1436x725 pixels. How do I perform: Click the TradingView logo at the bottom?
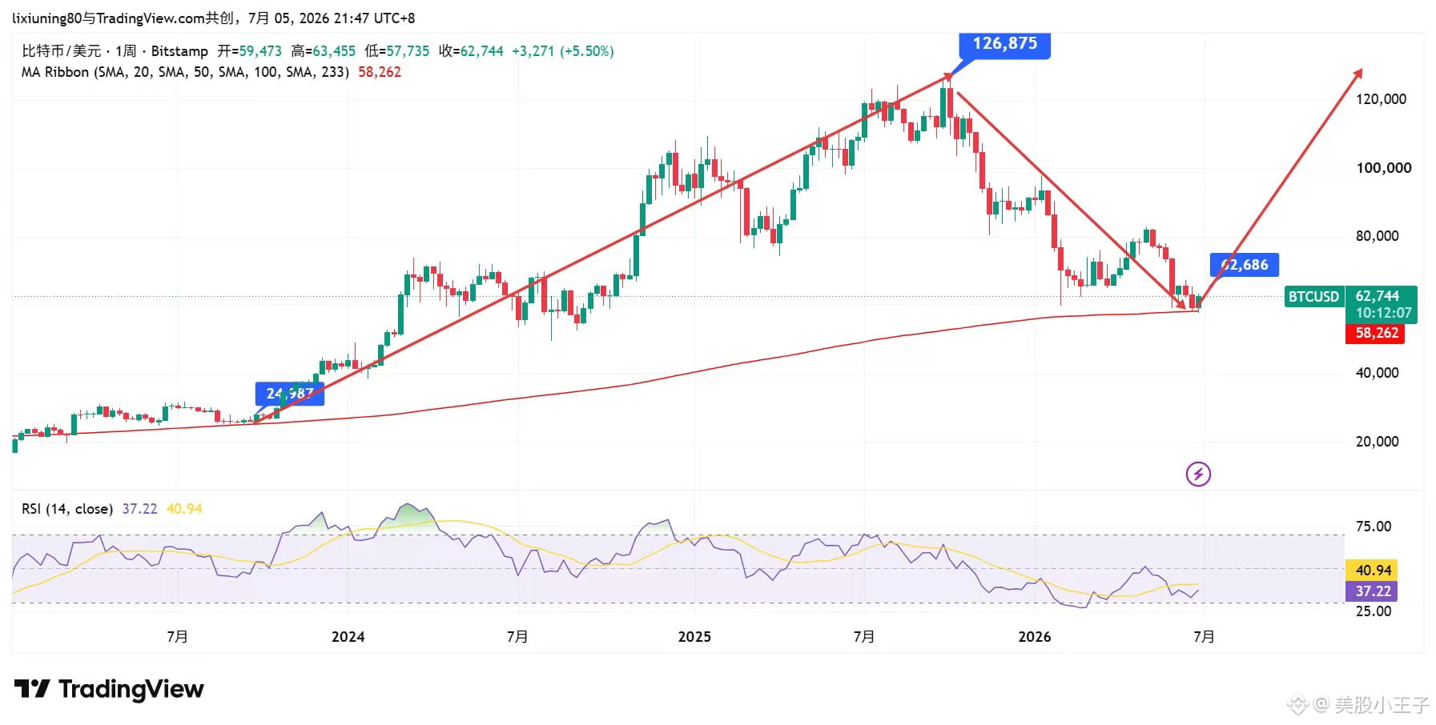(x=109, y=689)
